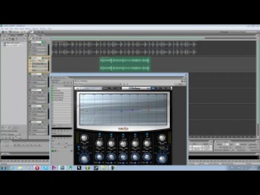Click the first transport button (Stop)

[3, 145]
